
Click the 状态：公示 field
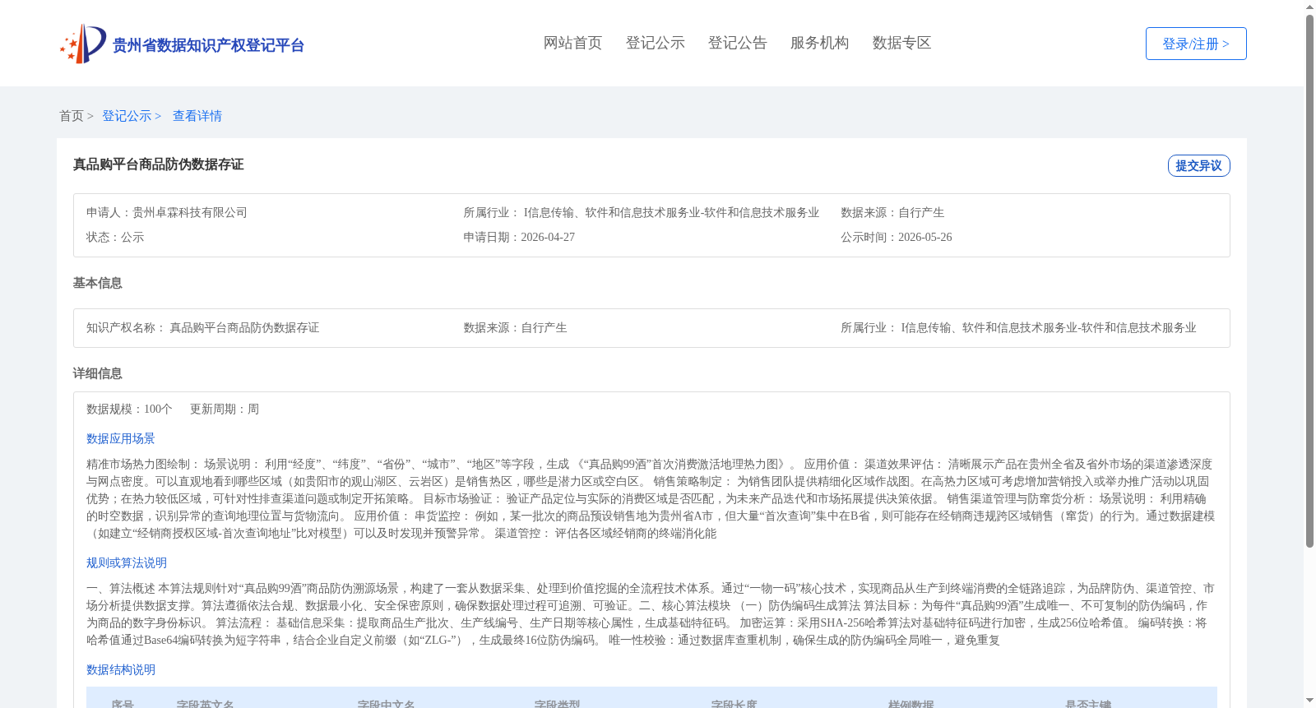pyautogui.click(x=115, y=237)
